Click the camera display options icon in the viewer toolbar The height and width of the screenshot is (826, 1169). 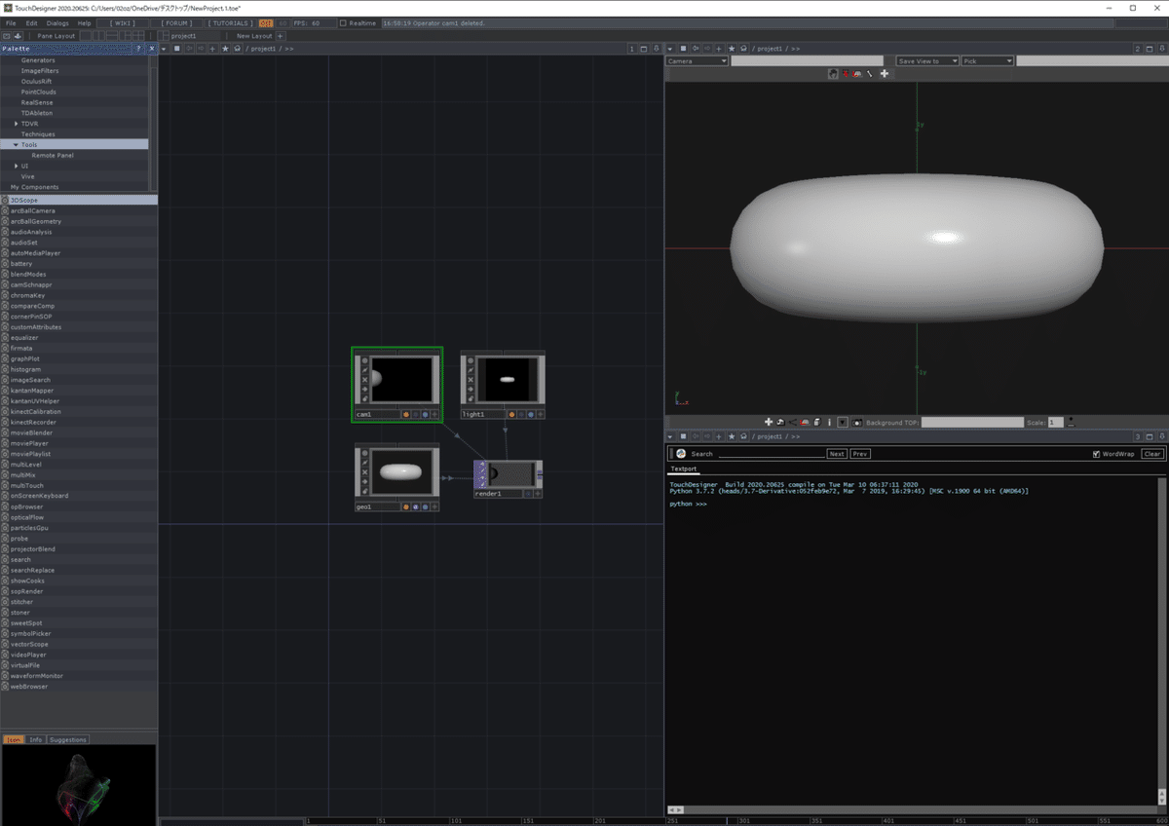(833, 73)
